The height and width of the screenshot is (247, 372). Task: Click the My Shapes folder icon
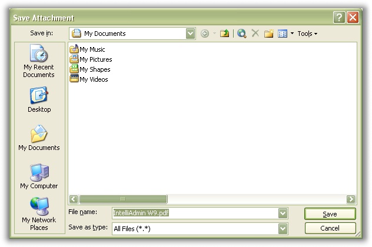click(x=74, y=69)
